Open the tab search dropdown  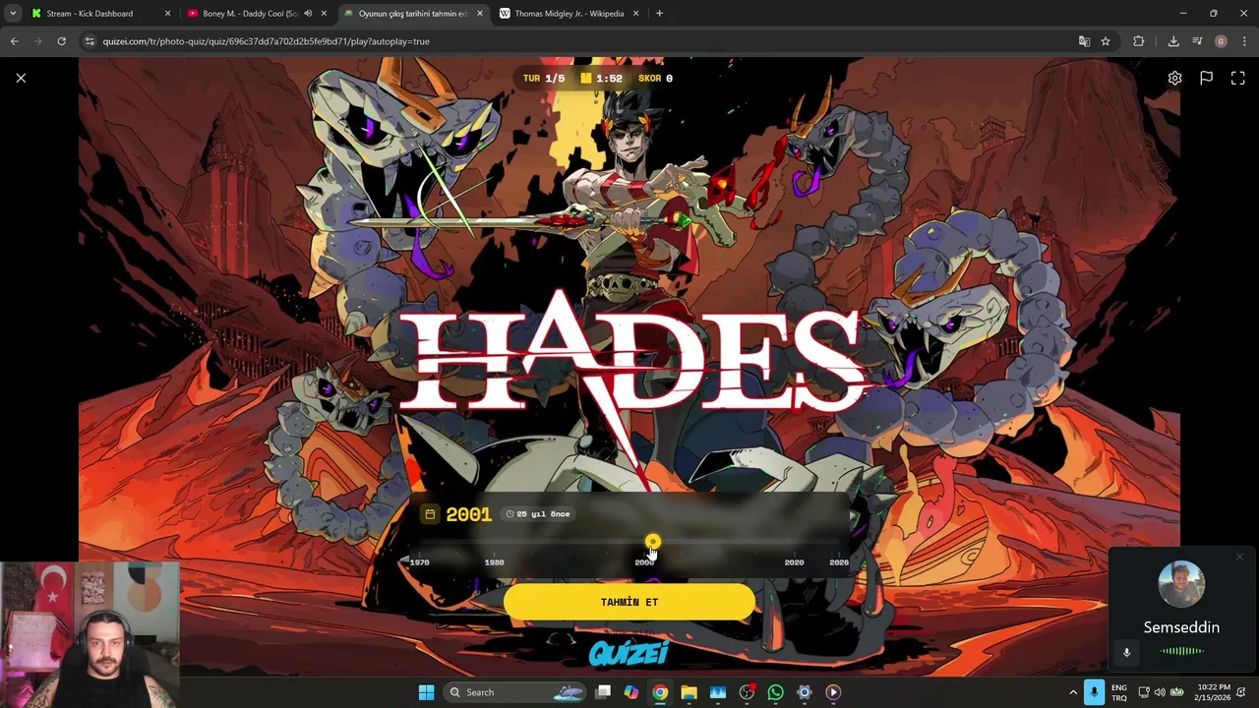point(12,14)
